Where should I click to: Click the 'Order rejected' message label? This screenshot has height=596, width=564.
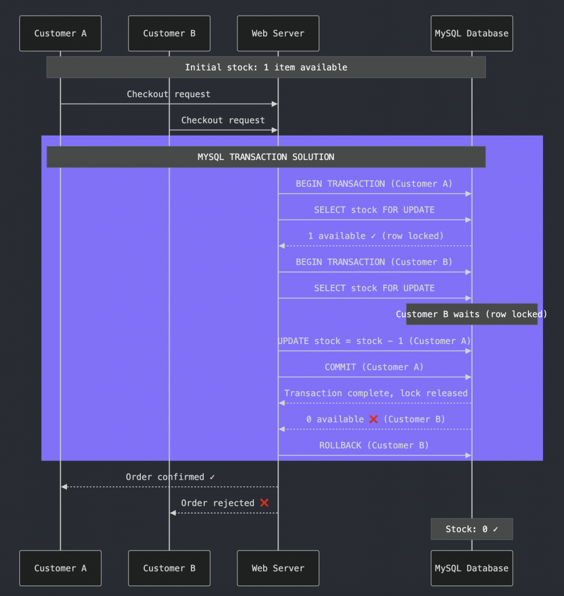coord(225,503)
